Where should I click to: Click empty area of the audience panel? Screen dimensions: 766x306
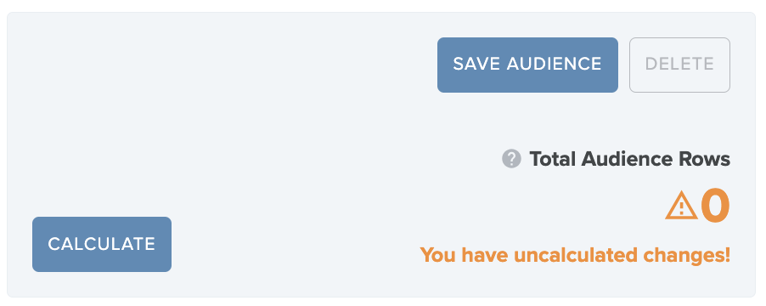pyautogui.click(x=220, y=122)
